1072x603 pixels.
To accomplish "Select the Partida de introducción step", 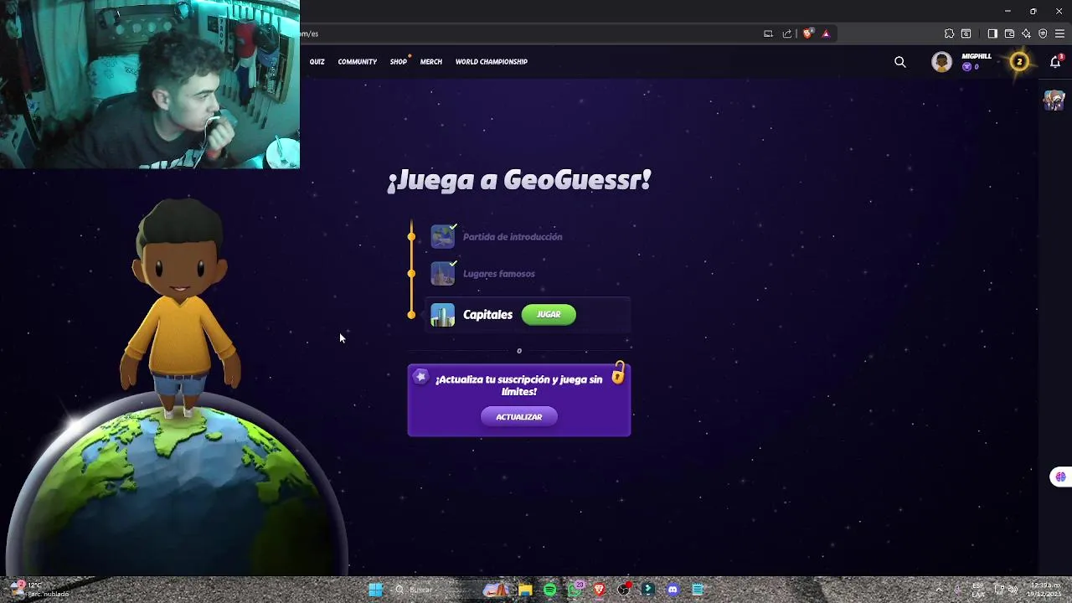I will [x=513, y=237].
